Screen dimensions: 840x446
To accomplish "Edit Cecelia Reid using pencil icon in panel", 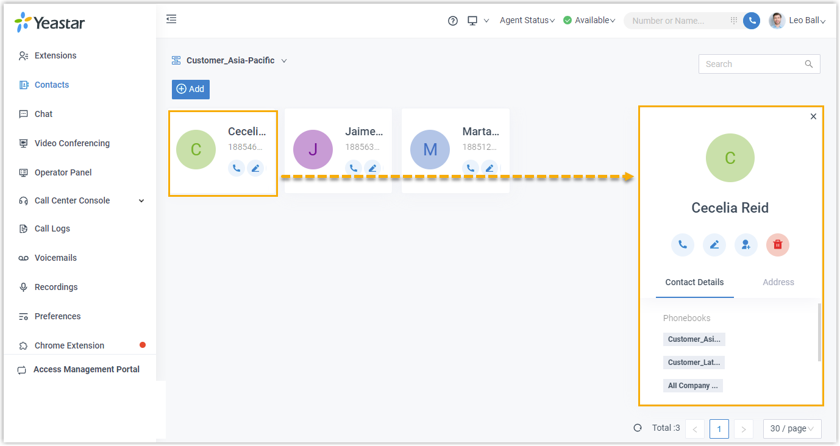I will point(714,245).
